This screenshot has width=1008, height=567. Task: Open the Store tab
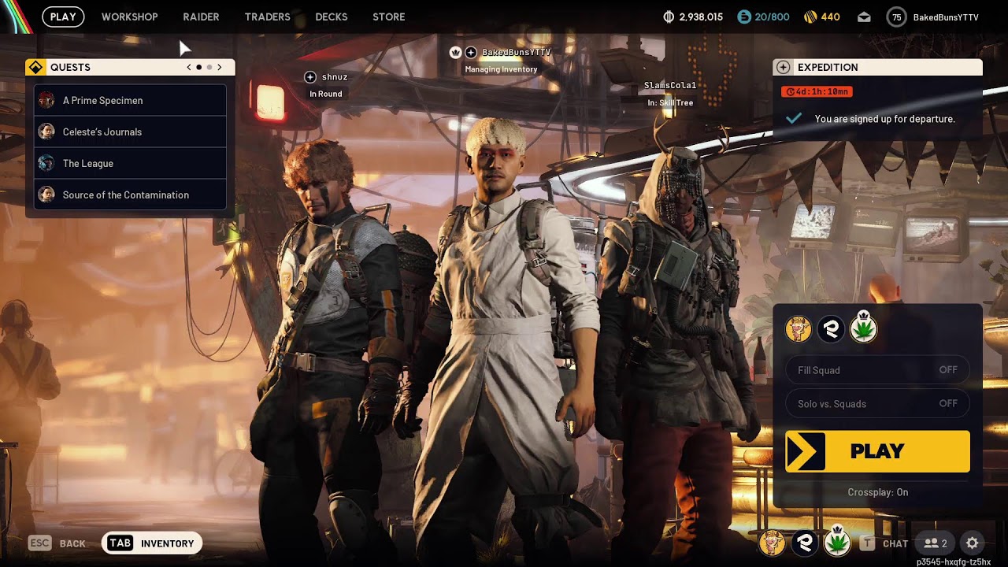[x=388, y=17]
